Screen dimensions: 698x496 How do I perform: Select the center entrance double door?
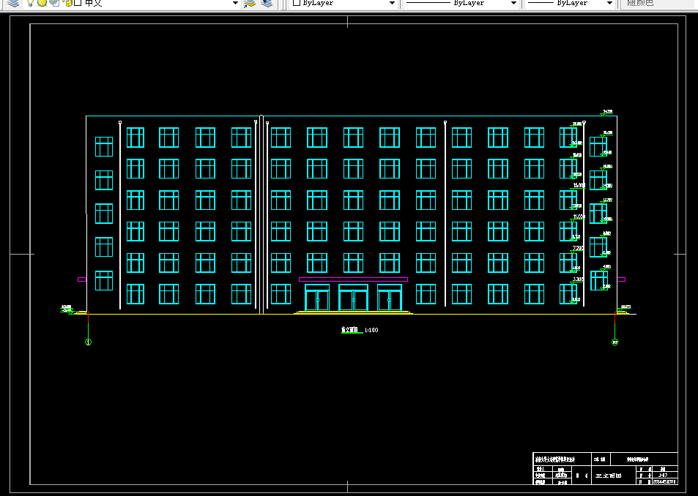[x=354, y=298]
